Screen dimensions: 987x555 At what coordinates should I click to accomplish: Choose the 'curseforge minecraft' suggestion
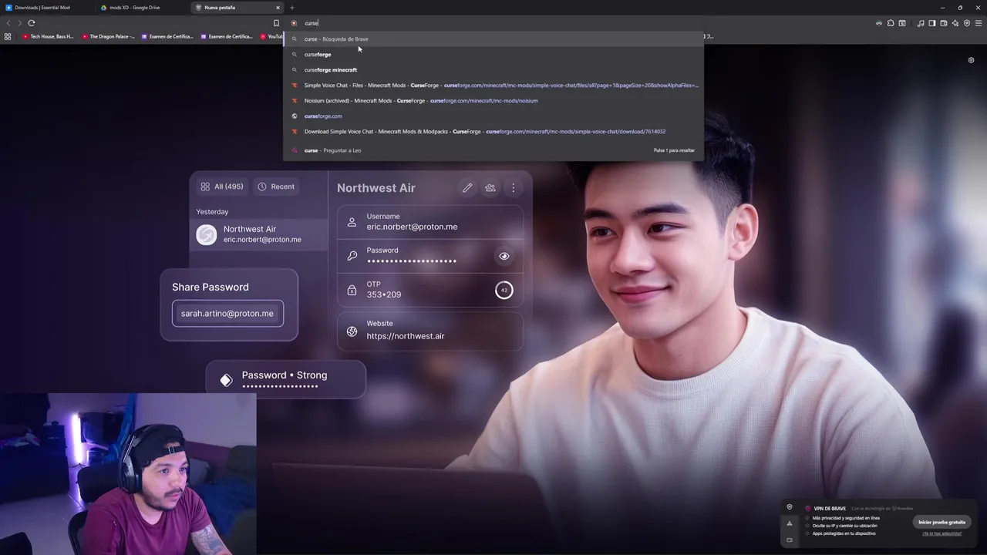pos(493,69)
